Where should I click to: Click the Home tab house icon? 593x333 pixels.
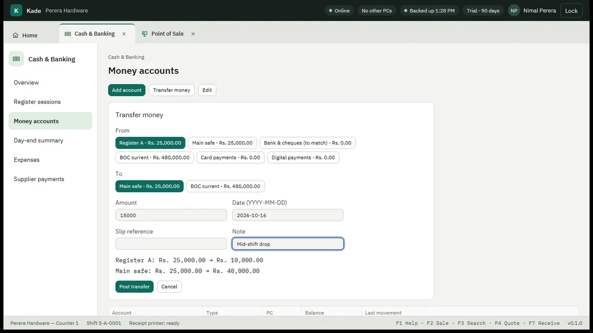click(x=16, y=36)
